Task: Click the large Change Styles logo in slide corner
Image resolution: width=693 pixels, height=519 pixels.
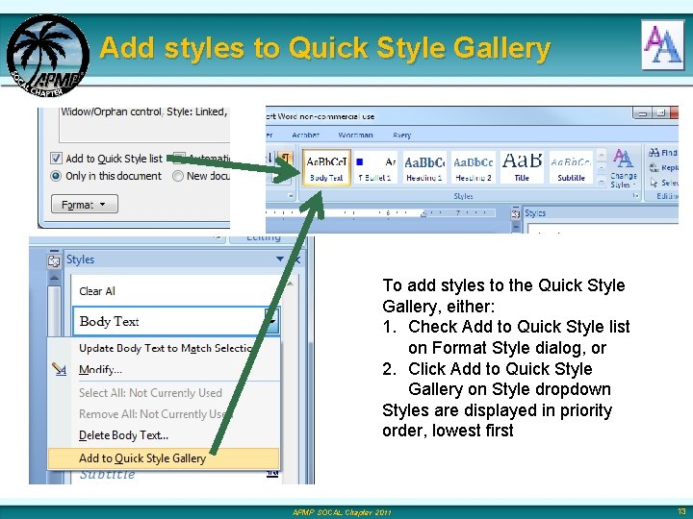Action: (662, 45)
